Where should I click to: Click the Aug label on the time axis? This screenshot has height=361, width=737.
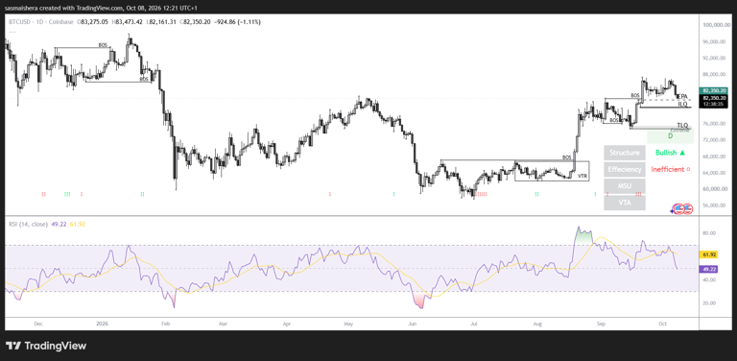point(538,324)
